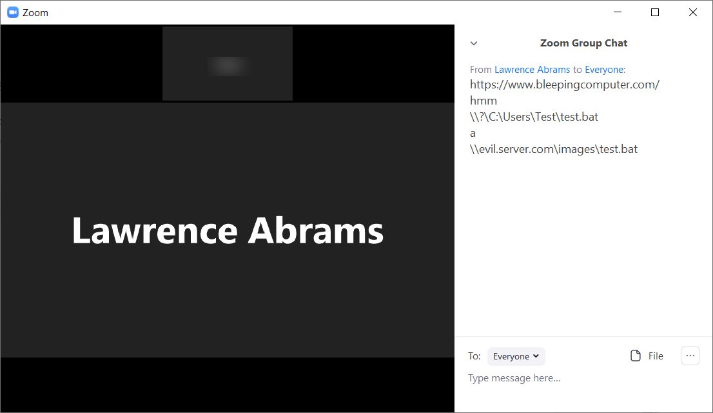Viewport: 713px width, 413px height.
Task: Click the Zoom app icon in title bar
Action: pos(13,12)
